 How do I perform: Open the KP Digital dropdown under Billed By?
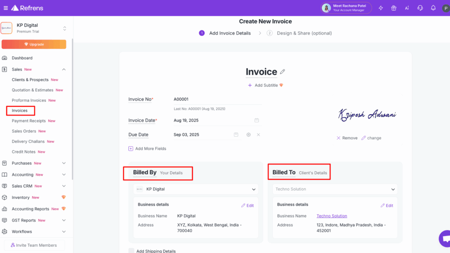pyautogui.click(x=253, y=189)
